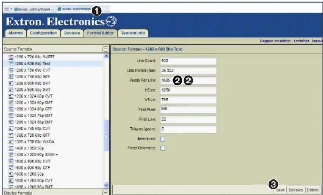Focus the Line Period field
Viewport: 323px width, 195px height.
[188, 71]
